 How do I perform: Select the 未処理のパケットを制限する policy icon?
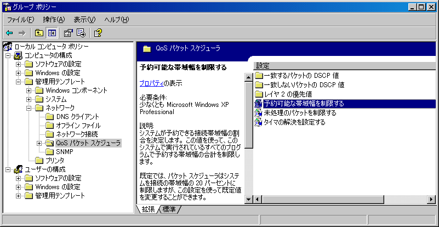point(258,113)
